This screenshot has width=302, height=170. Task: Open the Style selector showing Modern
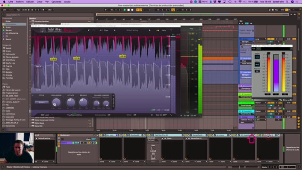coord(42,102)
